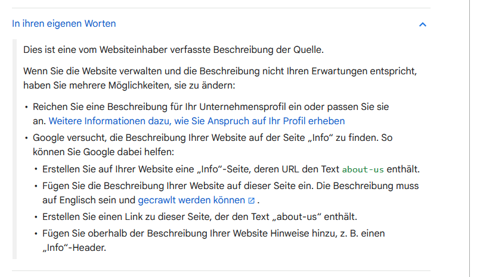The image size is (480, 277).
Task: Click the „Info“-Header text on the last line
Action: click(x=74, y=248)
